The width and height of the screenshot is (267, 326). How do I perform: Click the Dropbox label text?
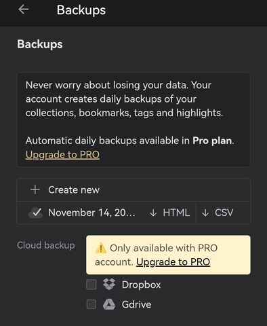point(141,285)
